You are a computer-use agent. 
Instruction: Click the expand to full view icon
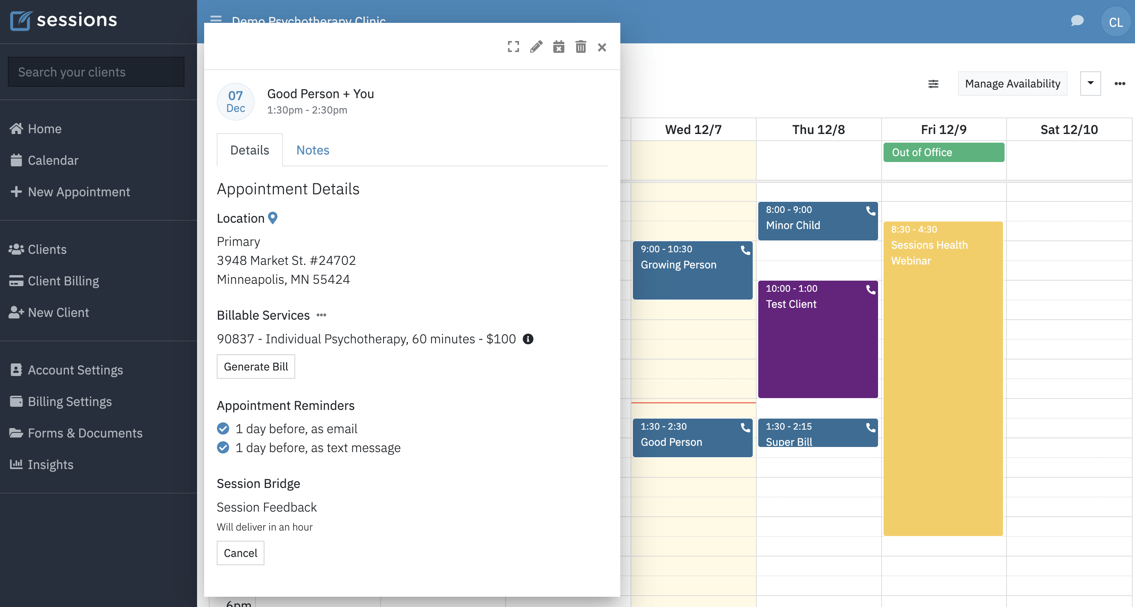pyautogui.click(x=514, y=47)
